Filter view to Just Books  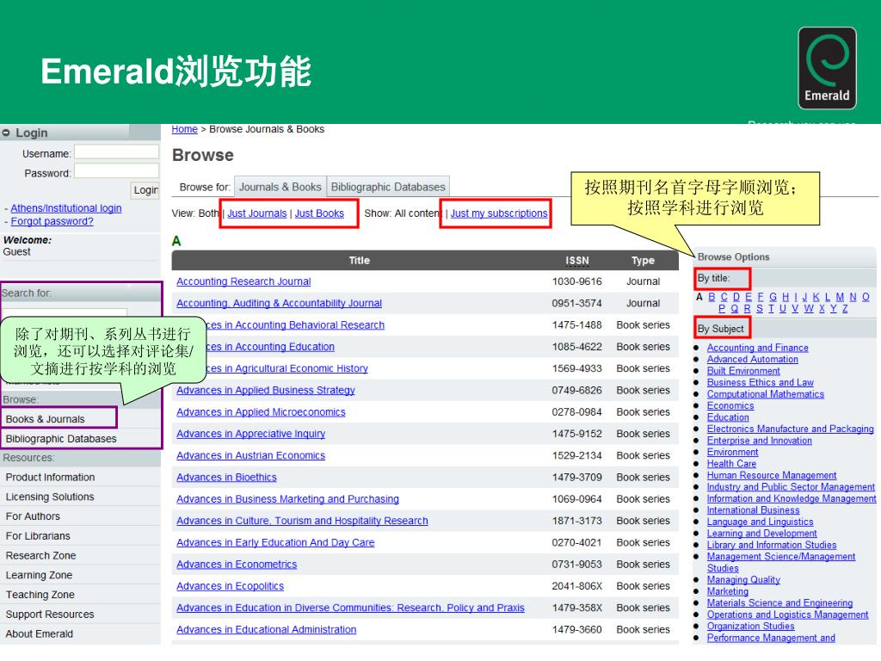pos(319,213)
